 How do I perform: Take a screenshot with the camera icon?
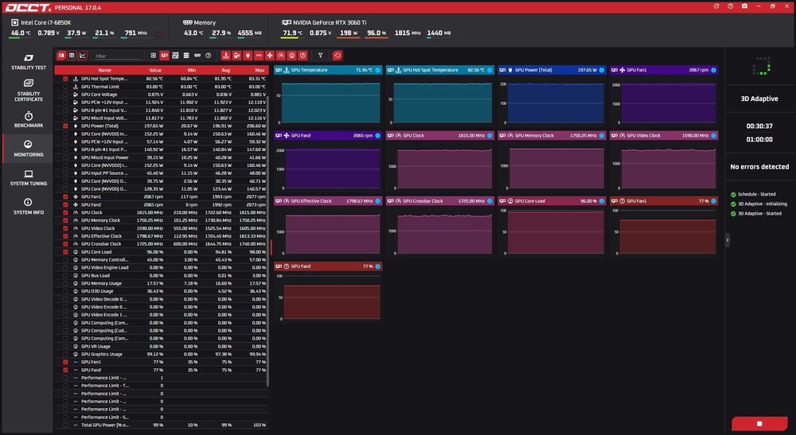click(744, 6)
